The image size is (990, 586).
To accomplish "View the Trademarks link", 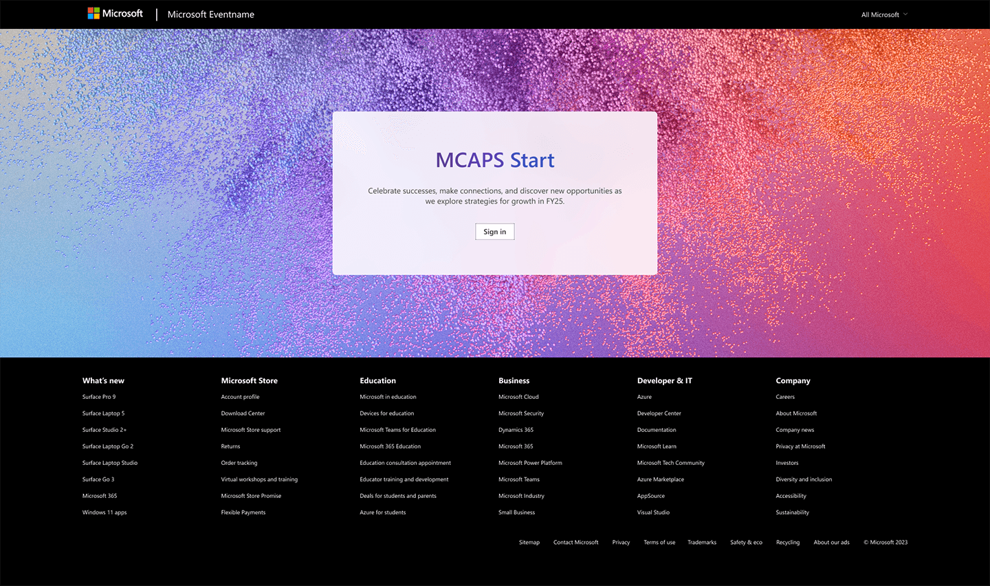I will pyautogui.click(x=702, y=543).
